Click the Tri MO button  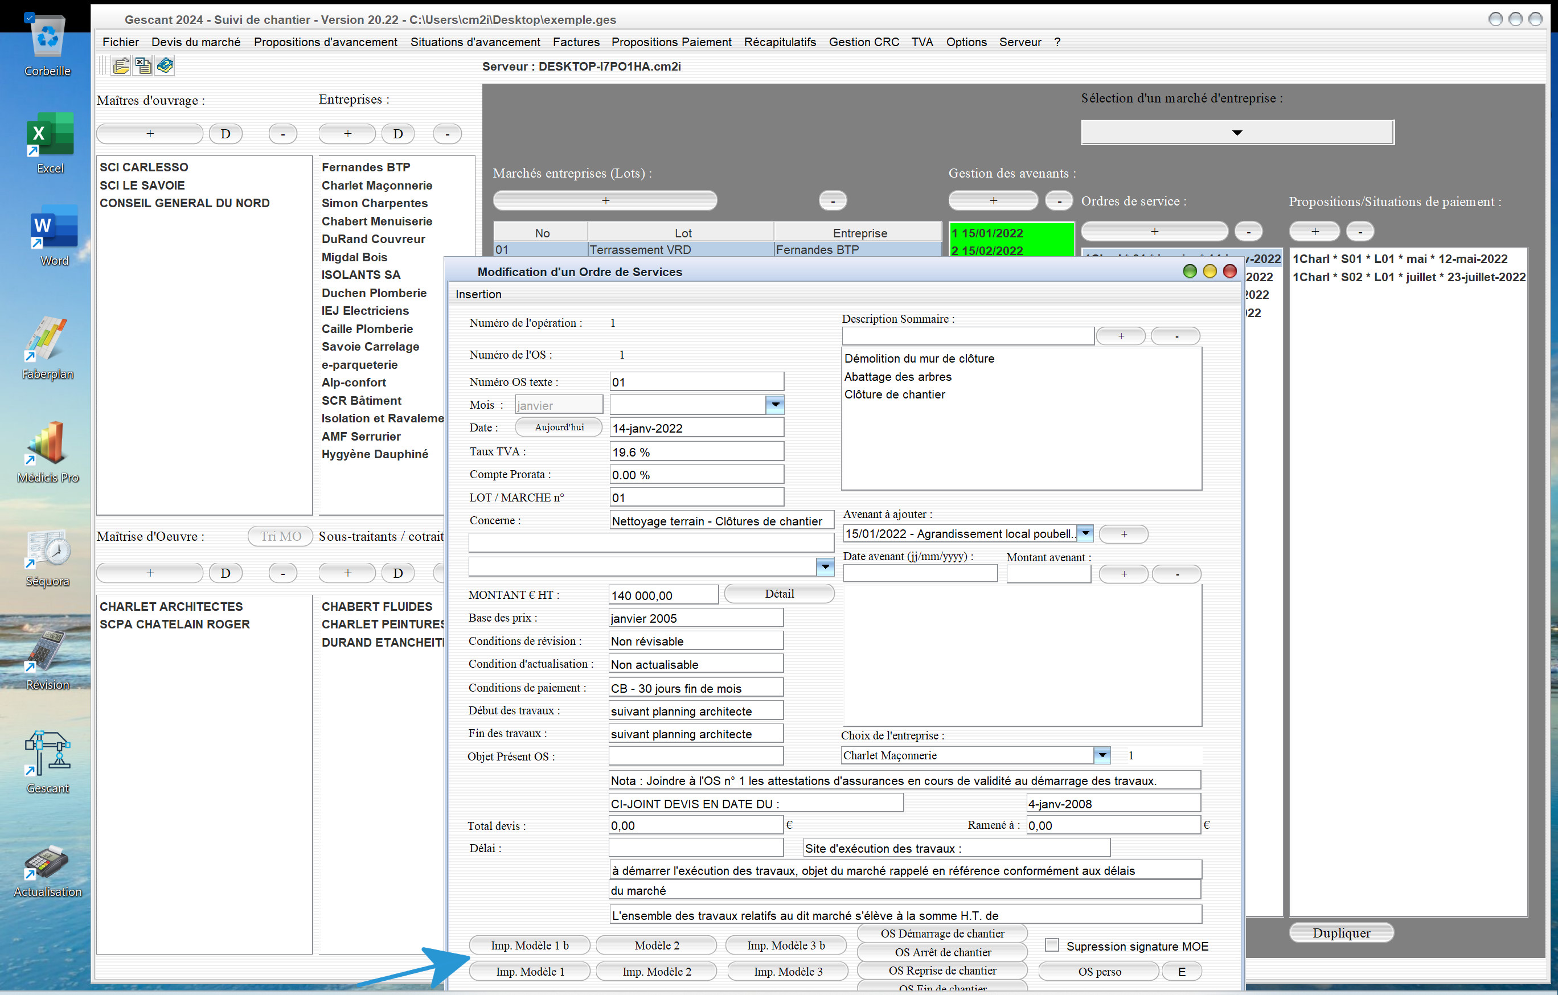coord(281,536)
